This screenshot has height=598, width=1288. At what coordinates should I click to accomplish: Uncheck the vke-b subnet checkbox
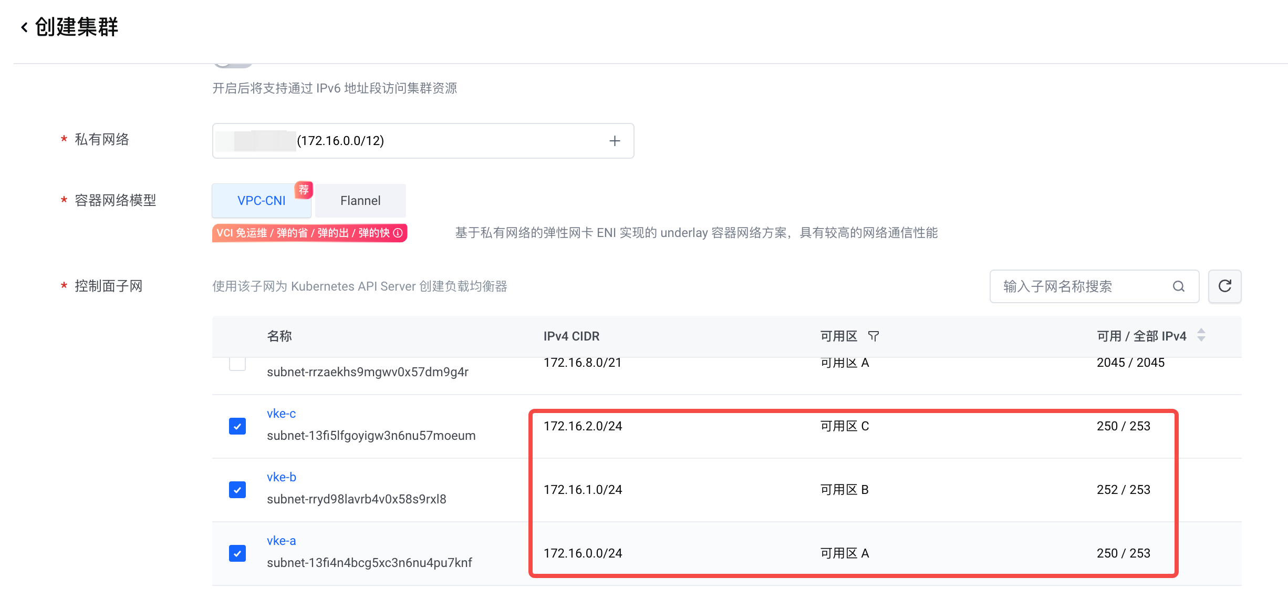pos(237,490)
